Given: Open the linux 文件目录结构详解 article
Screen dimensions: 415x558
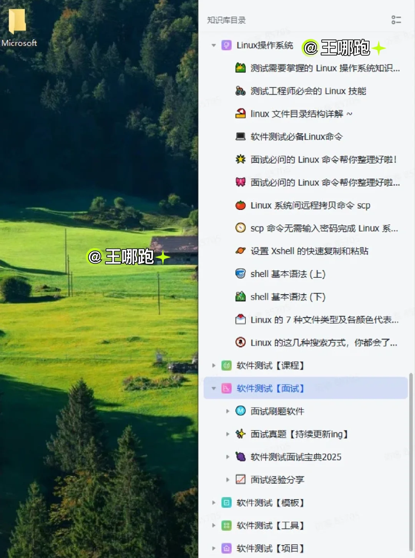Looking at the screenshot, I should pos(300,114).
